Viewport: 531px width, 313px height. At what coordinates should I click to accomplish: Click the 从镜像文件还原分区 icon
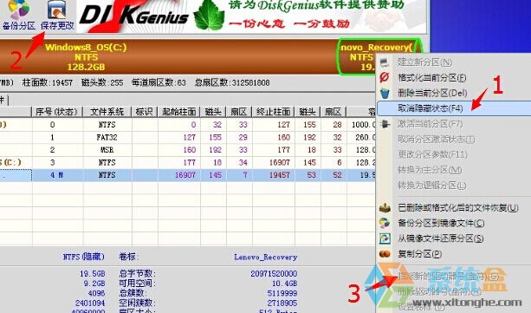coord(385,238)
